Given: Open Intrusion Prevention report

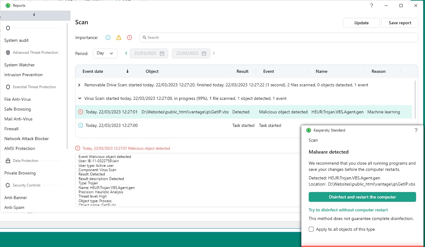Looking at the screenshot, I should pos(23,75).
